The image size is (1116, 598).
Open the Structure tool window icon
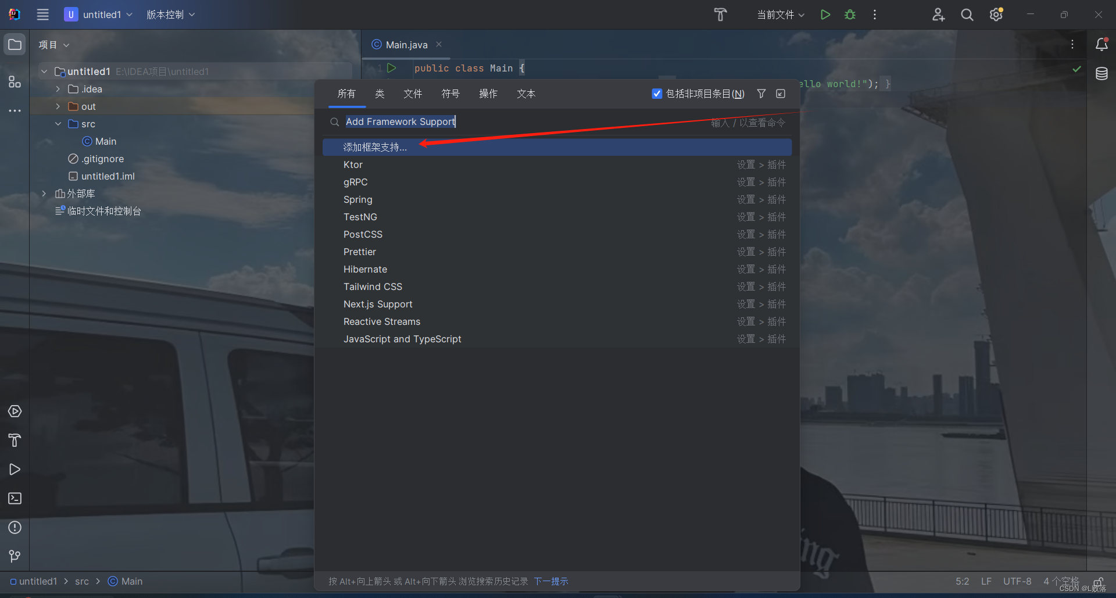(x=15, y=82)
